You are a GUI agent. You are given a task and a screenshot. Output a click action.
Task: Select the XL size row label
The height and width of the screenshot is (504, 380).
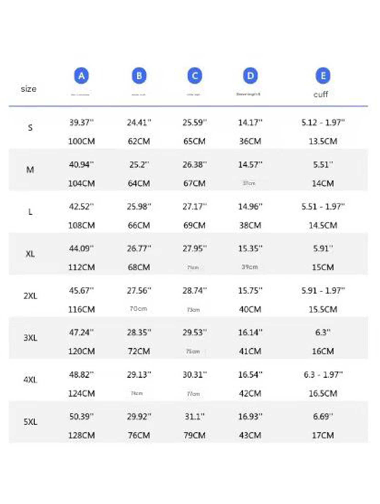30,254
